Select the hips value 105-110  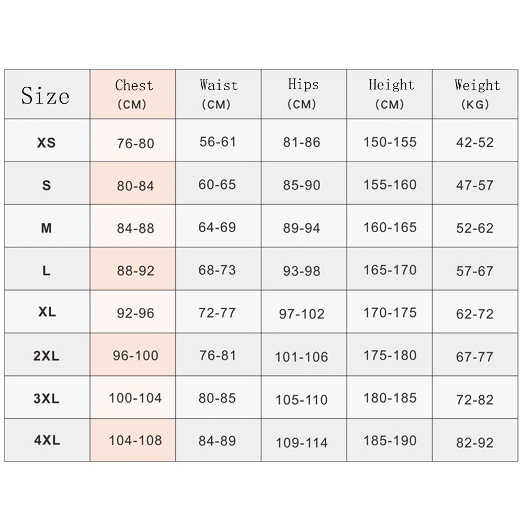[302, 400]
